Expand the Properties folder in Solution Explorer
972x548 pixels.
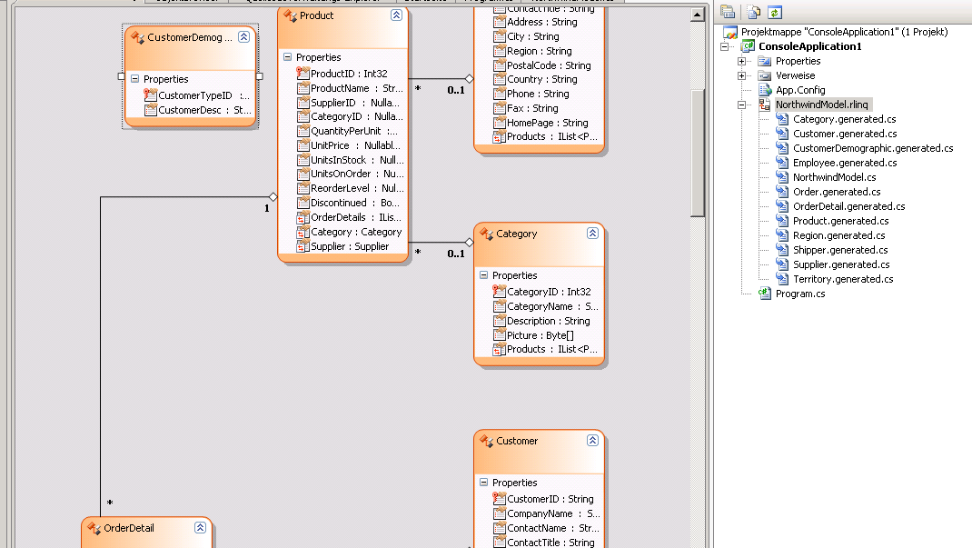[741, 61]
